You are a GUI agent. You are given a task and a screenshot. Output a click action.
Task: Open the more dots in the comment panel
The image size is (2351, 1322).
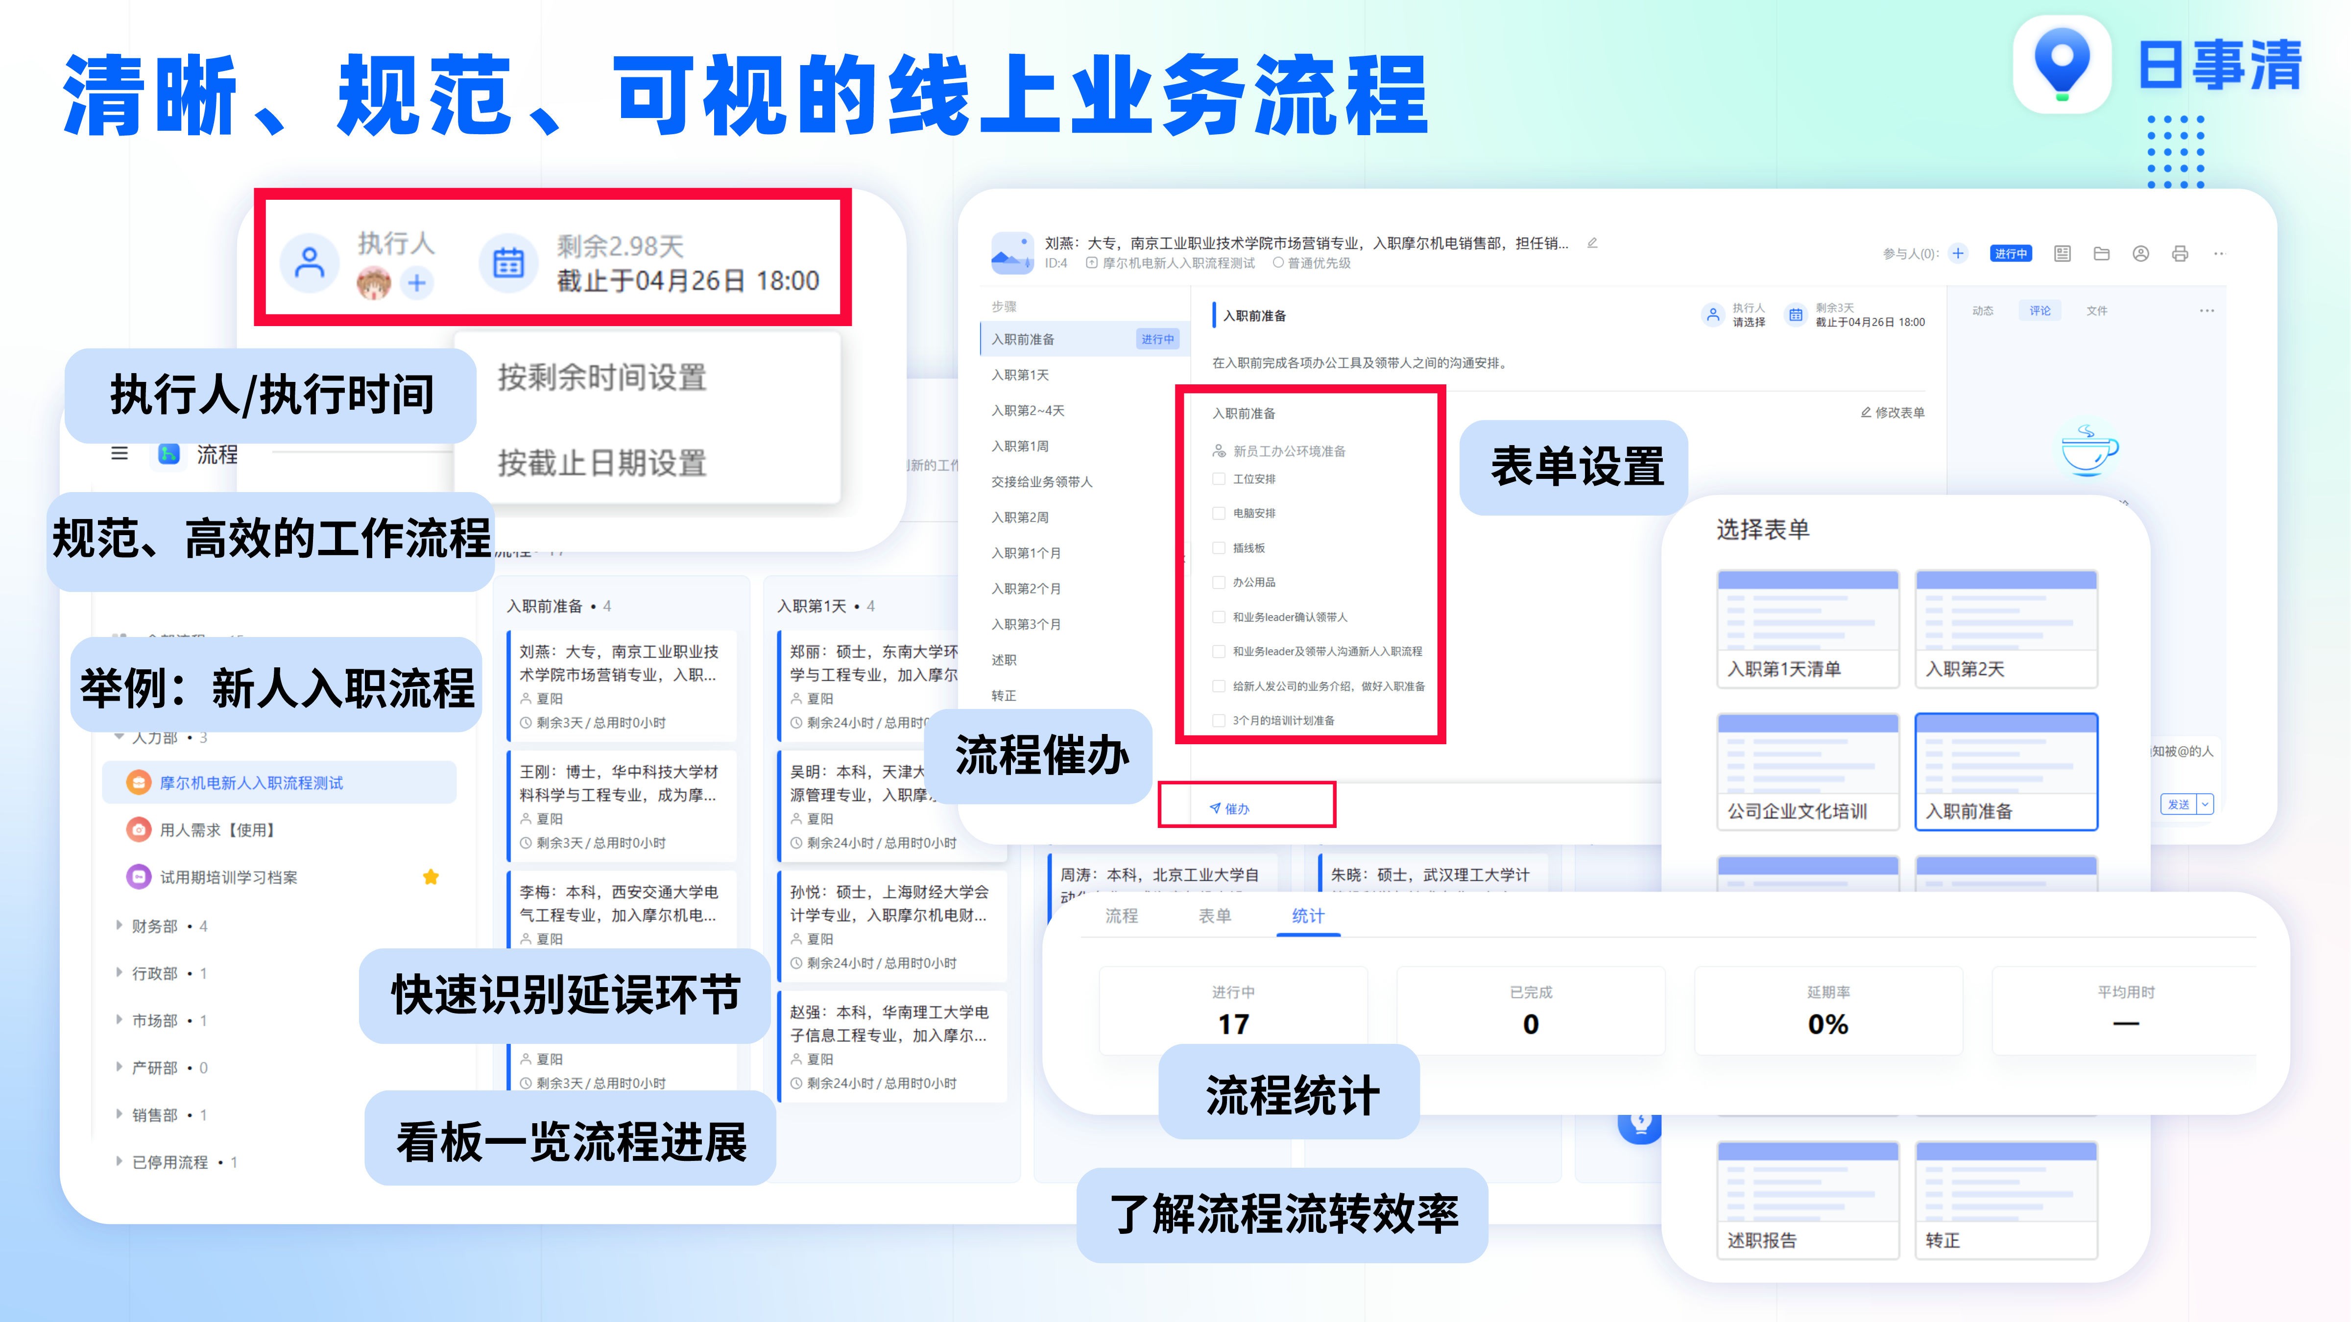click(x=2207, y=311)
